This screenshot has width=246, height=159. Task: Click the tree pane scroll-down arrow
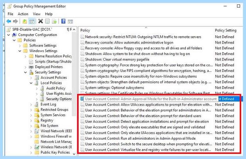tap(74, 154)
